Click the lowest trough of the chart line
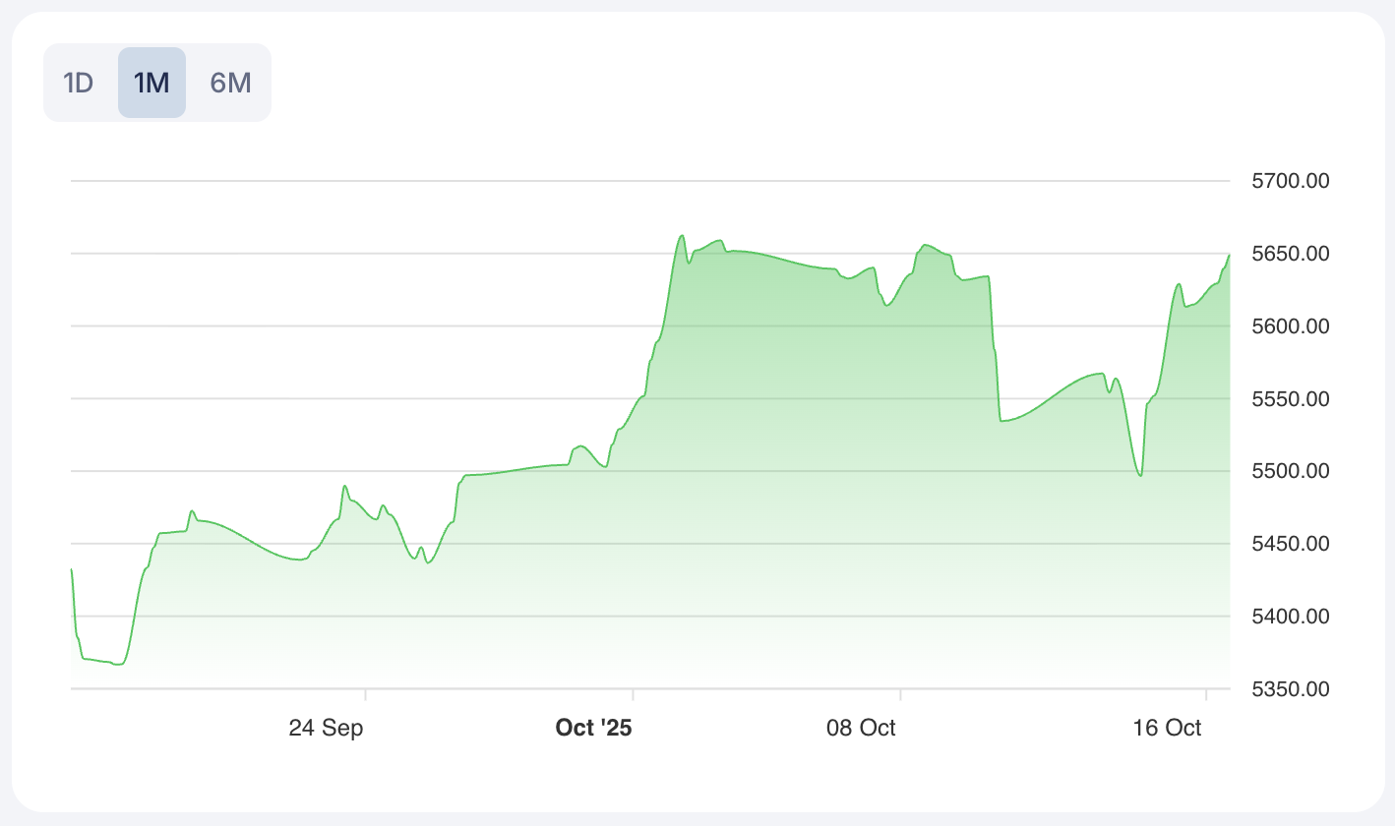This screenshot has height=826, width=1395. pos(118,665)
